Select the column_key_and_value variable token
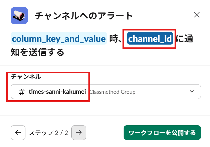 59,39
